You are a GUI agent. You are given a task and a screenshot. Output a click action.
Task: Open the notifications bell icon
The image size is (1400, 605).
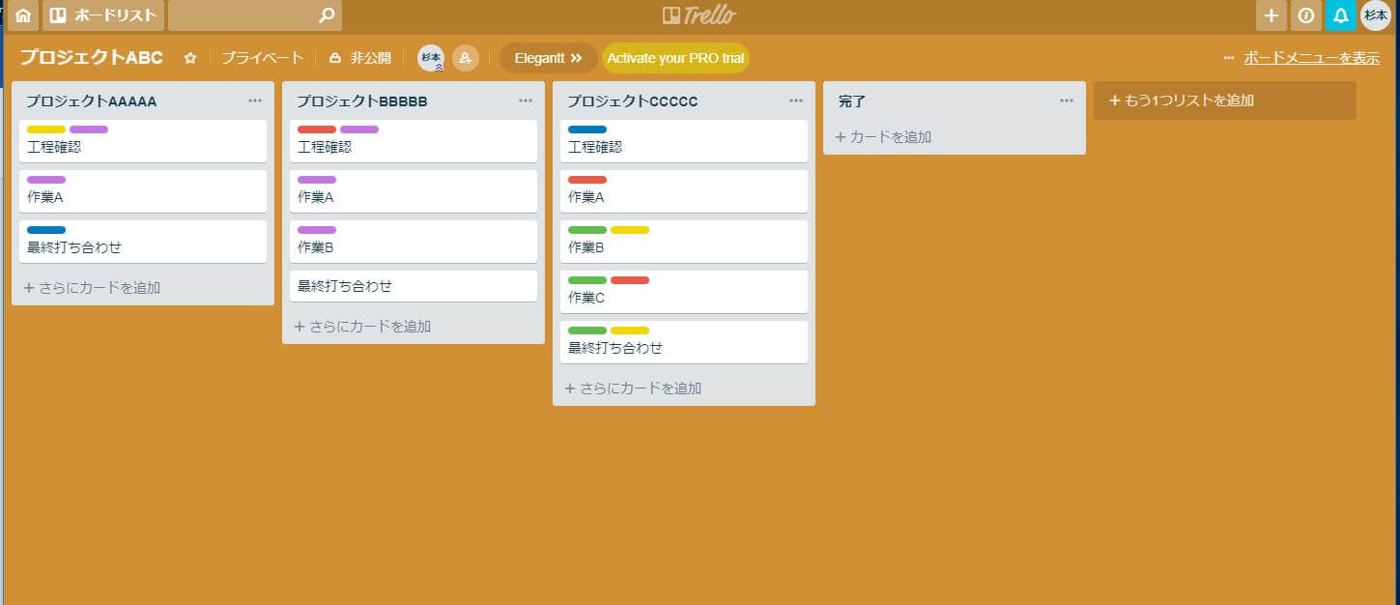coord(1340,15)
